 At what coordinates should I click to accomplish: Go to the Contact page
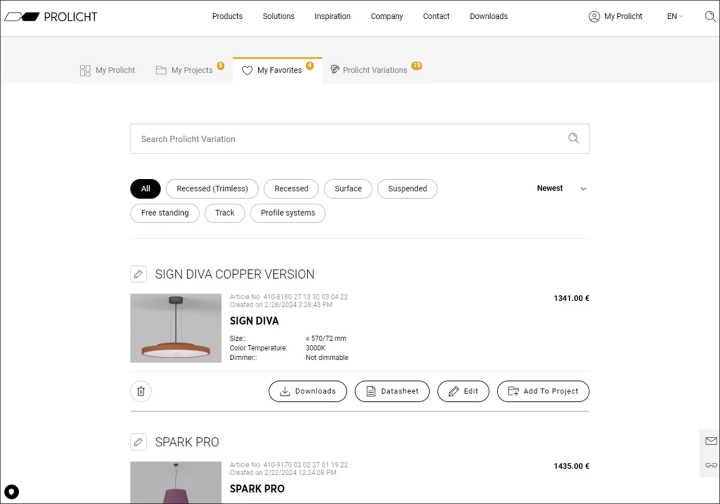tap(436, 16)
